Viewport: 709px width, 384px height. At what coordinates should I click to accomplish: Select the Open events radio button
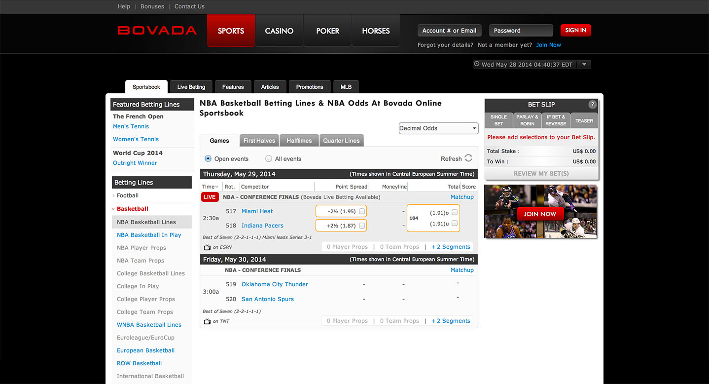[208, 158]
